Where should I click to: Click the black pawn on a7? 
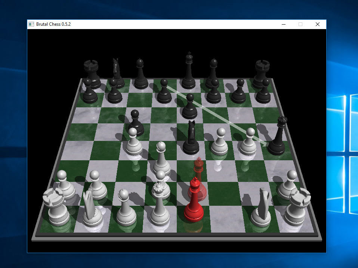90,91
